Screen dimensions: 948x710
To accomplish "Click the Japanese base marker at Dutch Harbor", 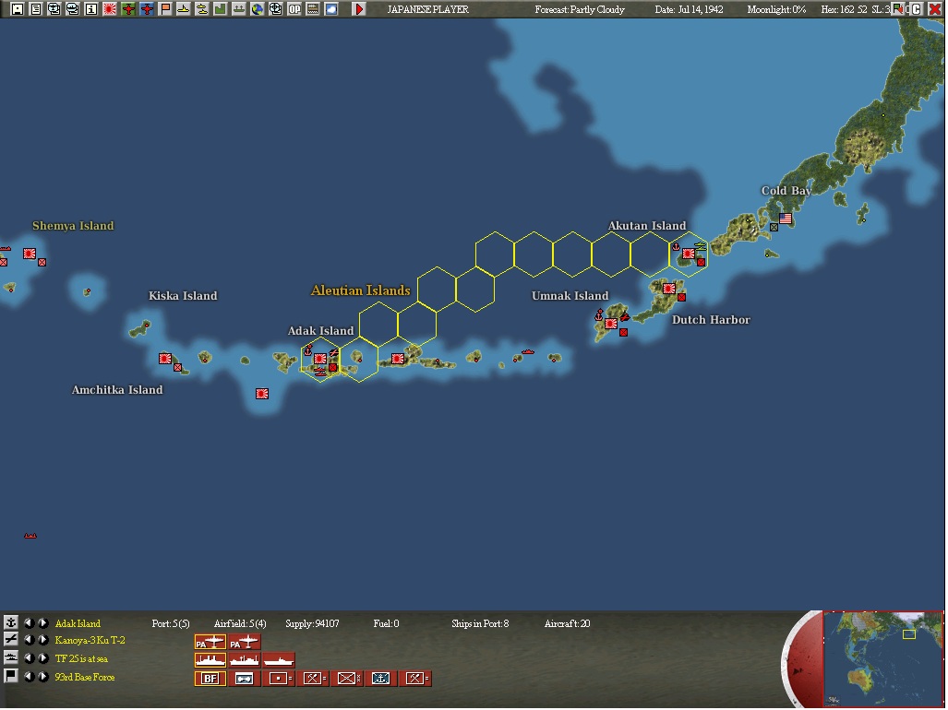I will coord(668,289).
